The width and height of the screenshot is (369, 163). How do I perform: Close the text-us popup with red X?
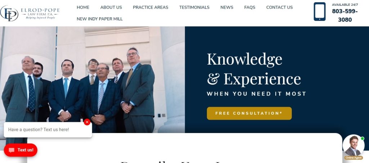click(87, 122)
